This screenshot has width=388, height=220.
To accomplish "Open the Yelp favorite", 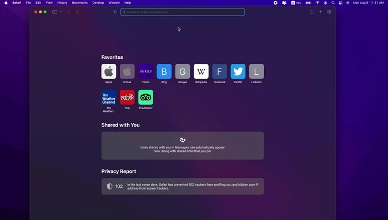I will click(127, 98).
